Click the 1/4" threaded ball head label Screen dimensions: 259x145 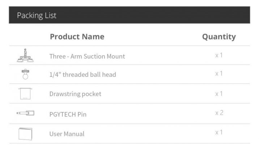click(x=82, y=74)
